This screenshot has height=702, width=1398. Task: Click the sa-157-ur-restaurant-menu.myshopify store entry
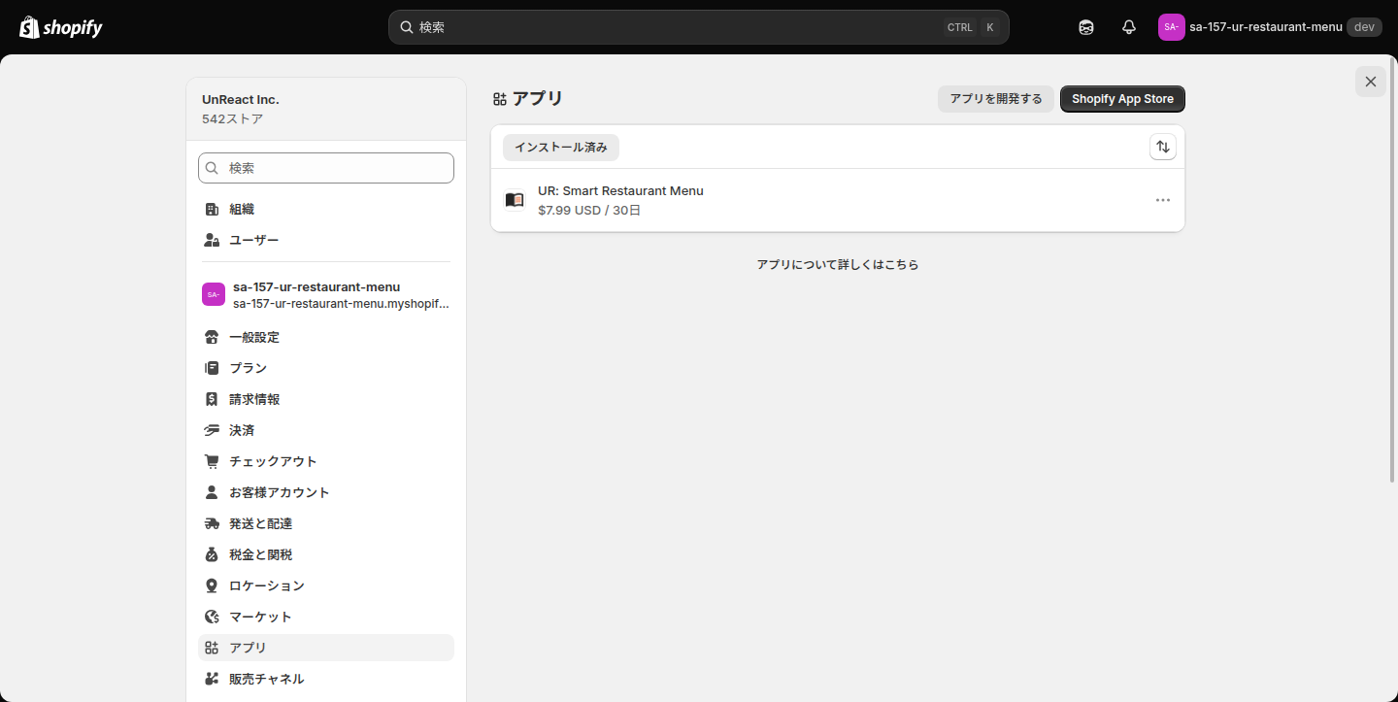coord(326,294)
